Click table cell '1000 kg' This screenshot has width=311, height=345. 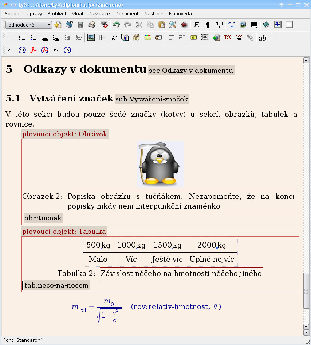[x=131, y=245]
